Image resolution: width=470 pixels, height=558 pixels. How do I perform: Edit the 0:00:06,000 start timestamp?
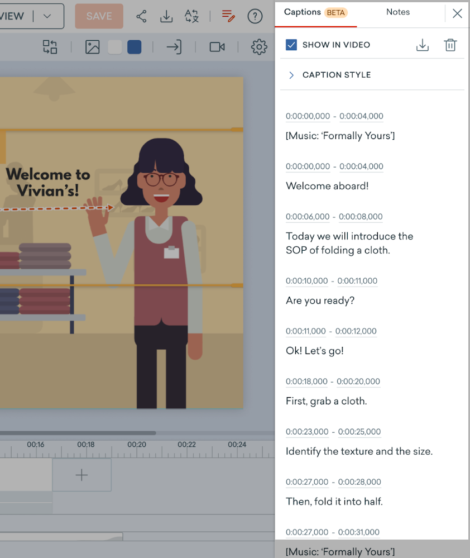(308, 217)
